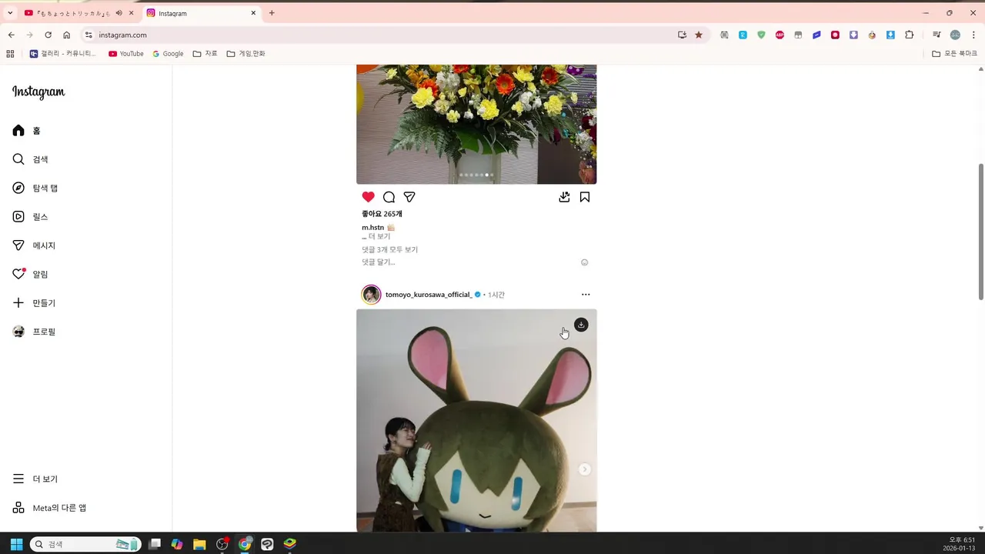
Task: Open the m.hstn username in the caption
Action: (372, 228)
